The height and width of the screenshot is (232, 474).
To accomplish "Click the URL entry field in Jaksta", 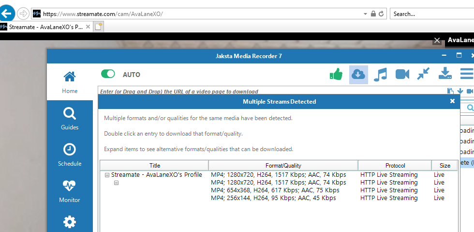I will tap(272, 92).
